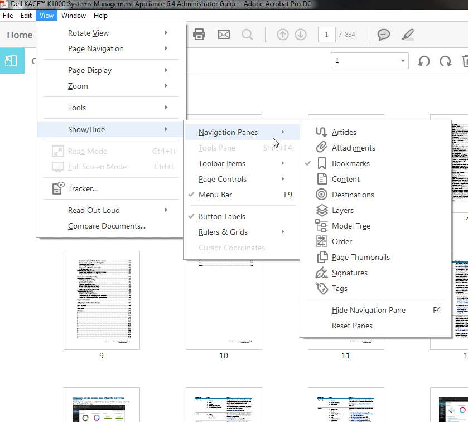Toggle Menu Bar visibility
Screen dimensions: 468x422
pos(241,195)
